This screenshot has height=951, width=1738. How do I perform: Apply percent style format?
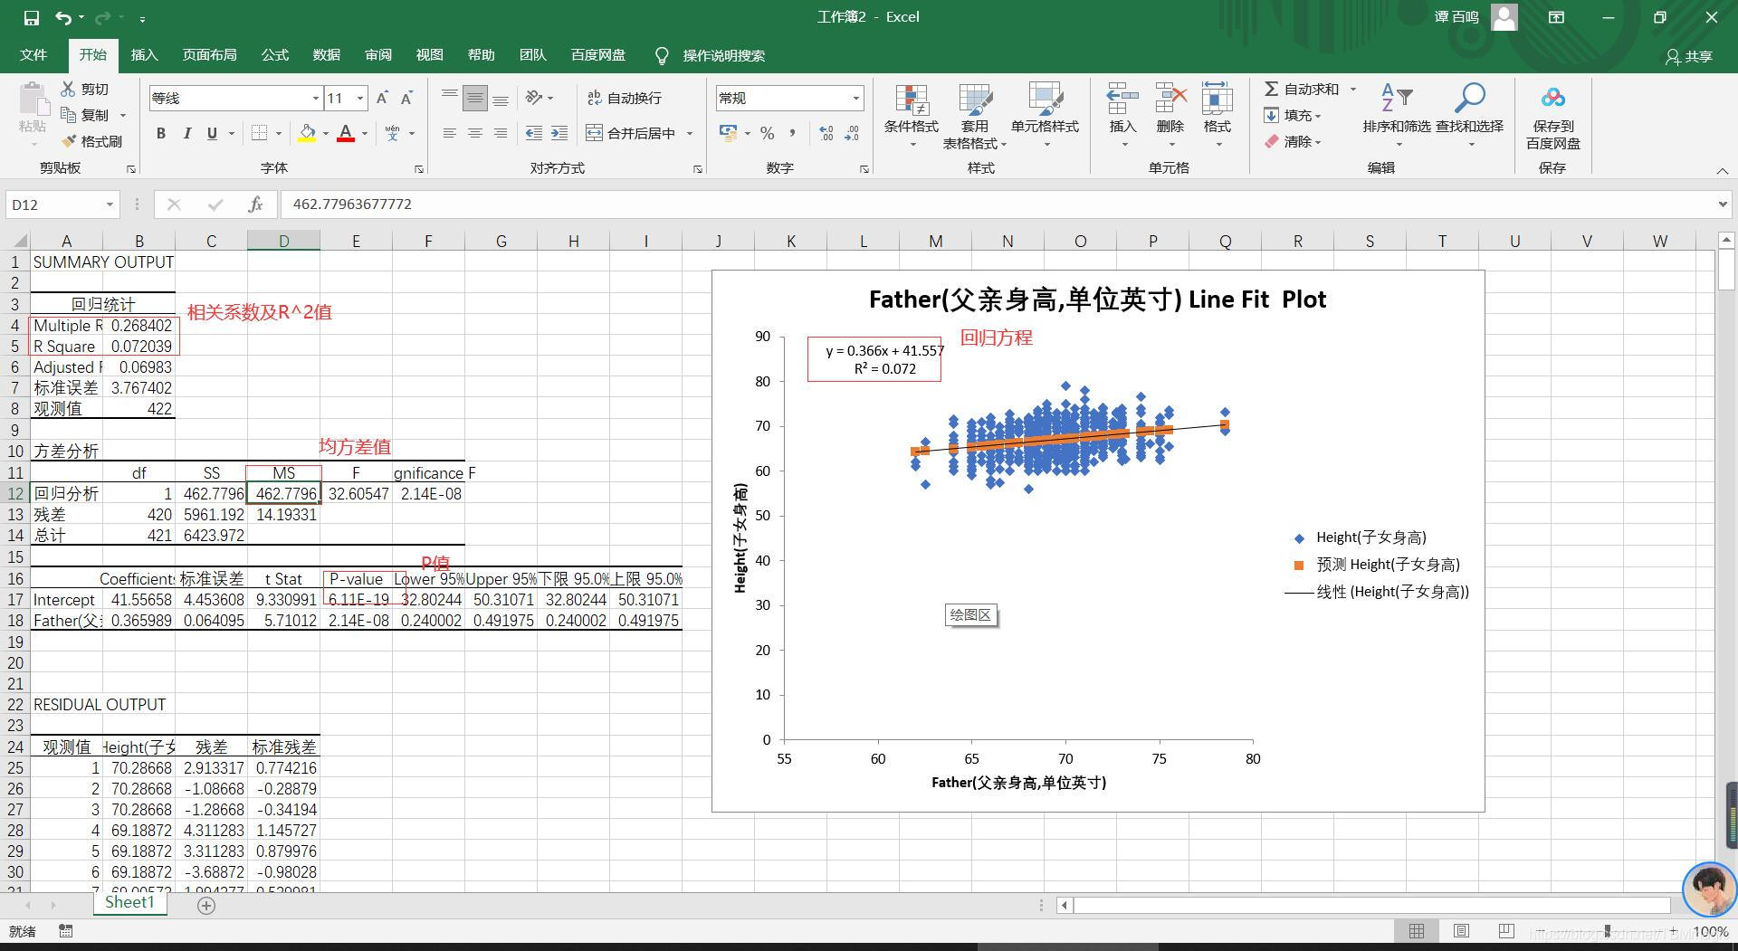(768, 133)
